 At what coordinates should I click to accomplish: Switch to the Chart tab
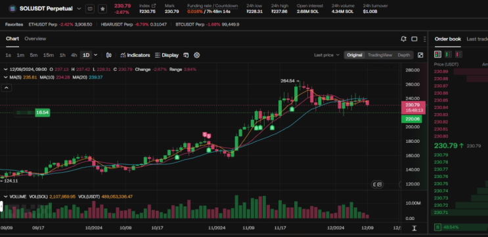click(x=12, y=39)
